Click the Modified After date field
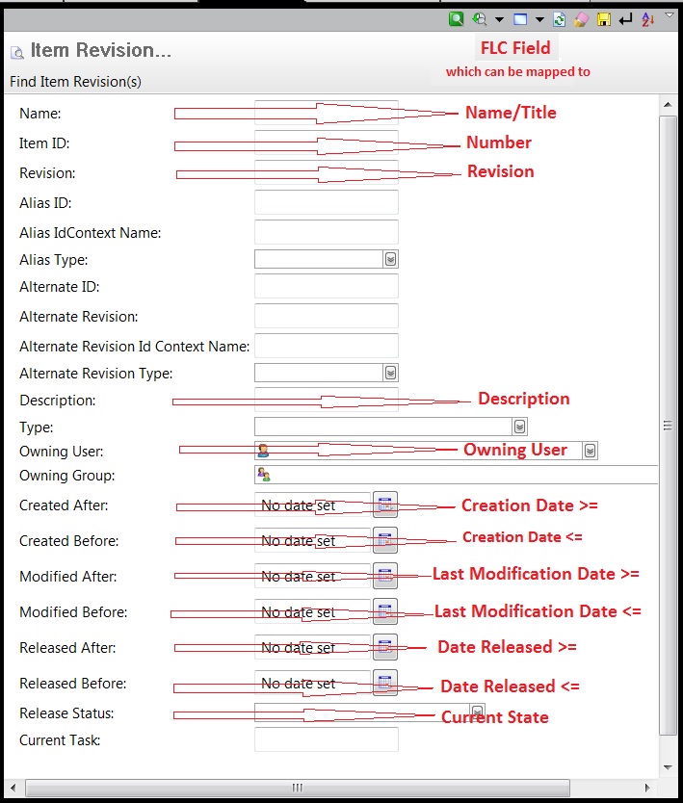 tap(312, 576)
